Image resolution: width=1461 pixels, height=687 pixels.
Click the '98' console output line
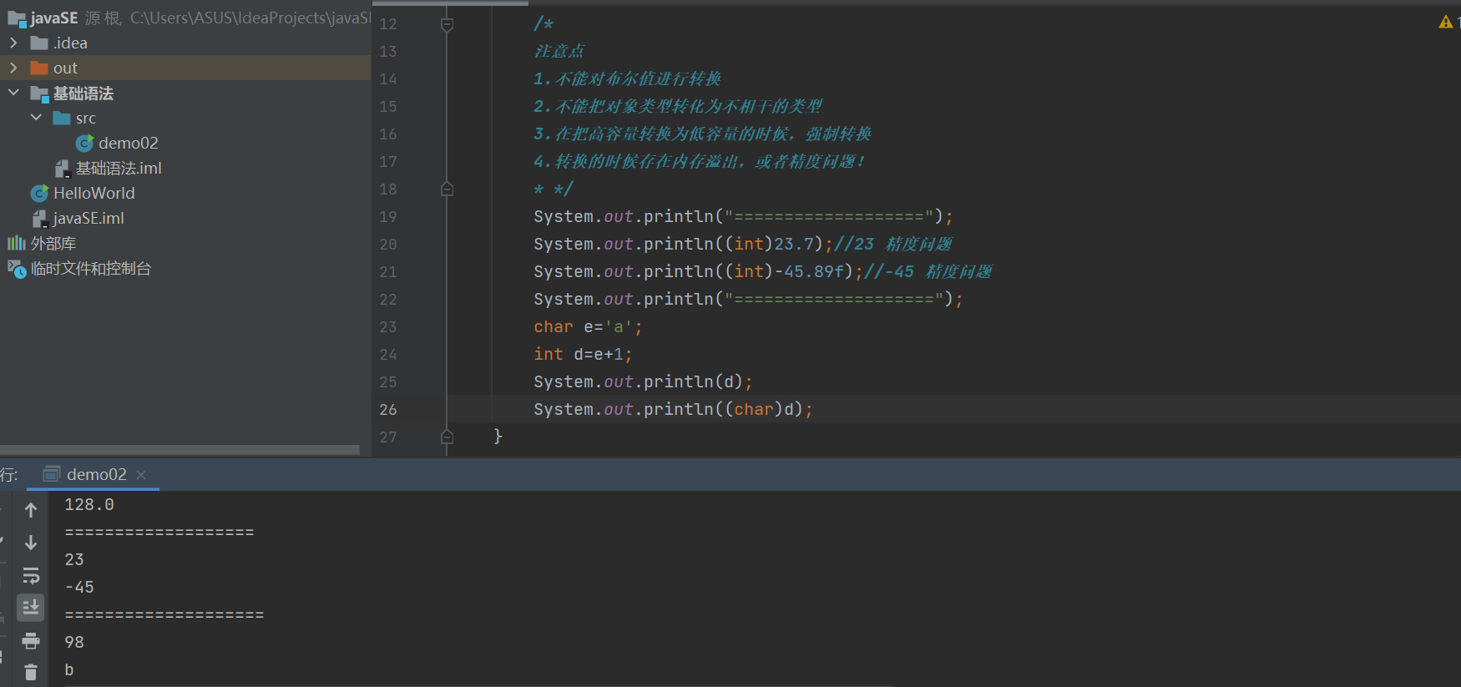[74, 642]
